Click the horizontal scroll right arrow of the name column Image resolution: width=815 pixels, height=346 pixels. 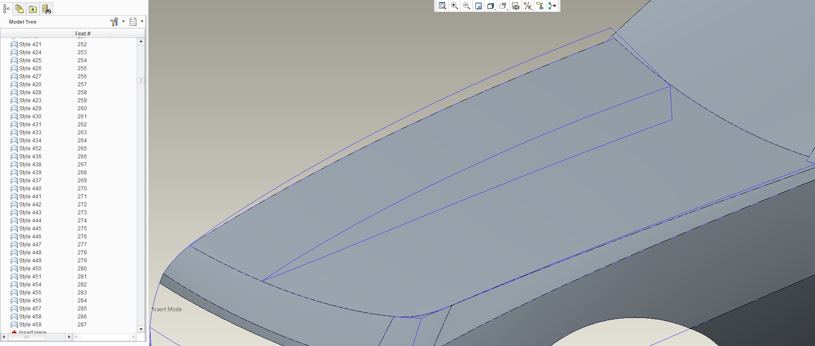coord(69,337)
